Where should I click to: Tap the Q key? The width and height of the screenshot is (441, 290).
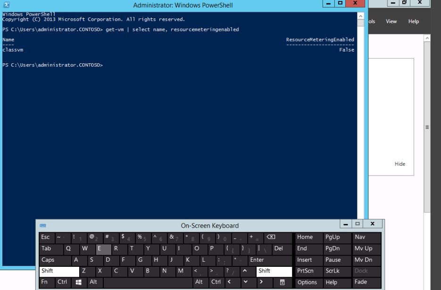tap(71, 249)
